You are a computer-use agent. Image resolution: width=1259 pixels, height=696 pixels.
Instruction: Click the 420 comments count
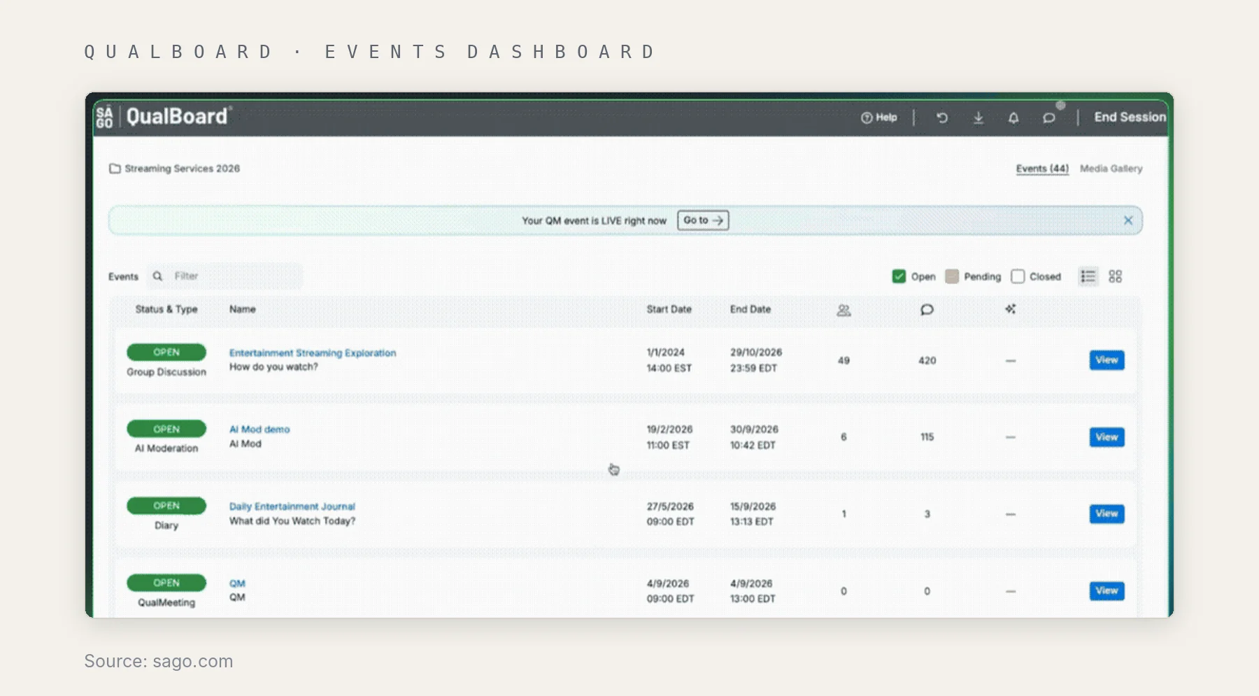[927, 361]
